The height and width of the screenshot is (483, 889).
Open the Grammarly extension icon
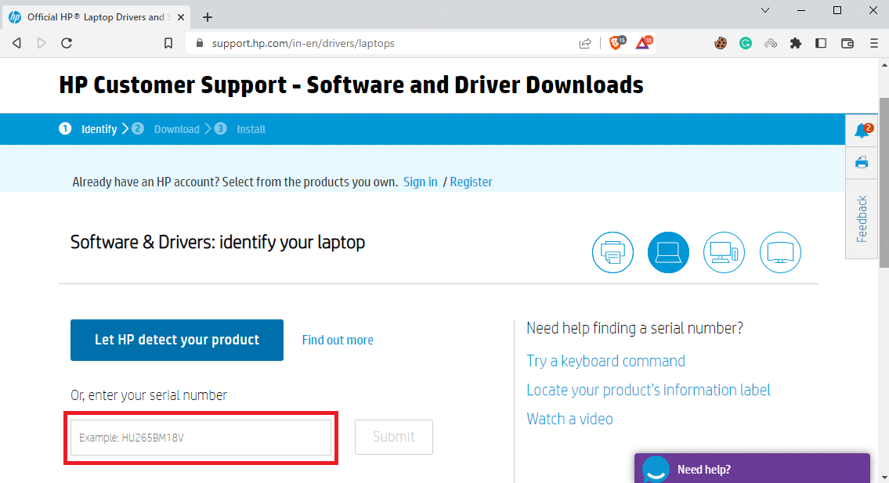(746, 43)
